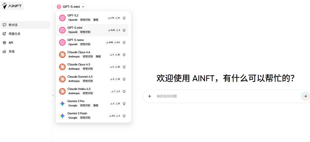Viewport: 310px width, 142px height.
Task: Pick Claude Sonnet 4.5 model
Action: (92, 79)
